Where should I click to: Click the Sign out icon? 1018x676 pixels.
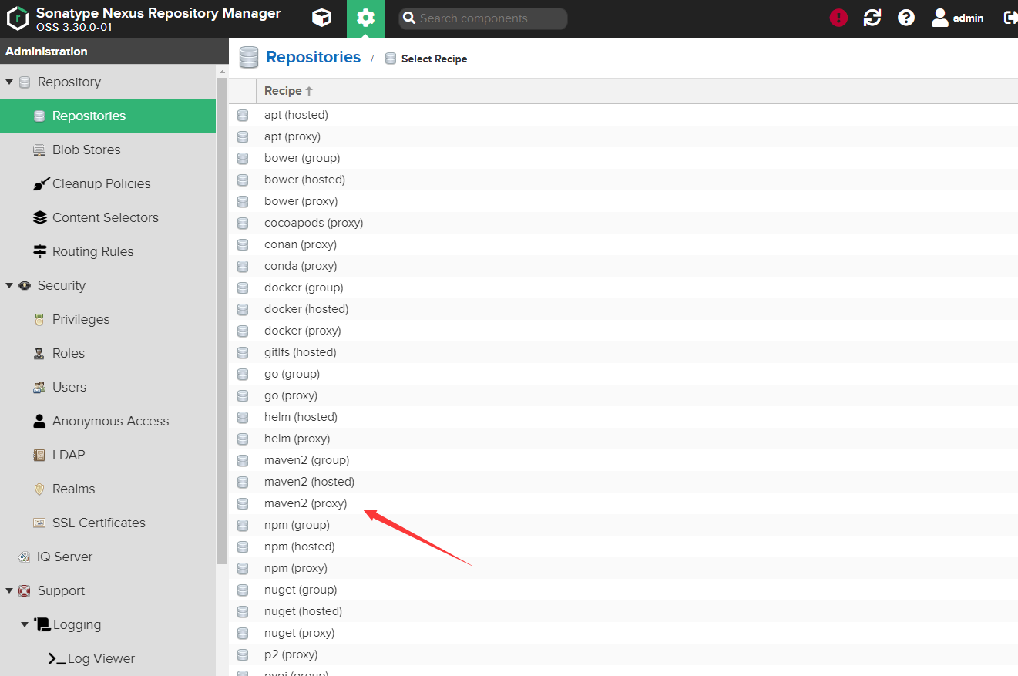(1010, 18)
